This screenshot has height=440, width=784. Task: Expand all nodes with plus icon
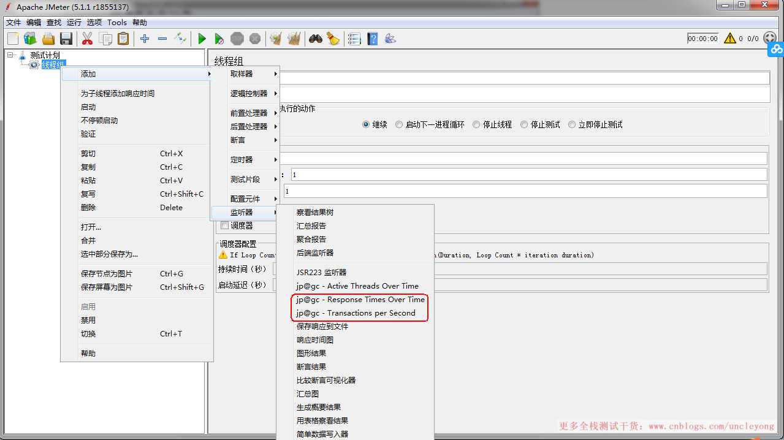pyautogui.click(x=145, y=39)
